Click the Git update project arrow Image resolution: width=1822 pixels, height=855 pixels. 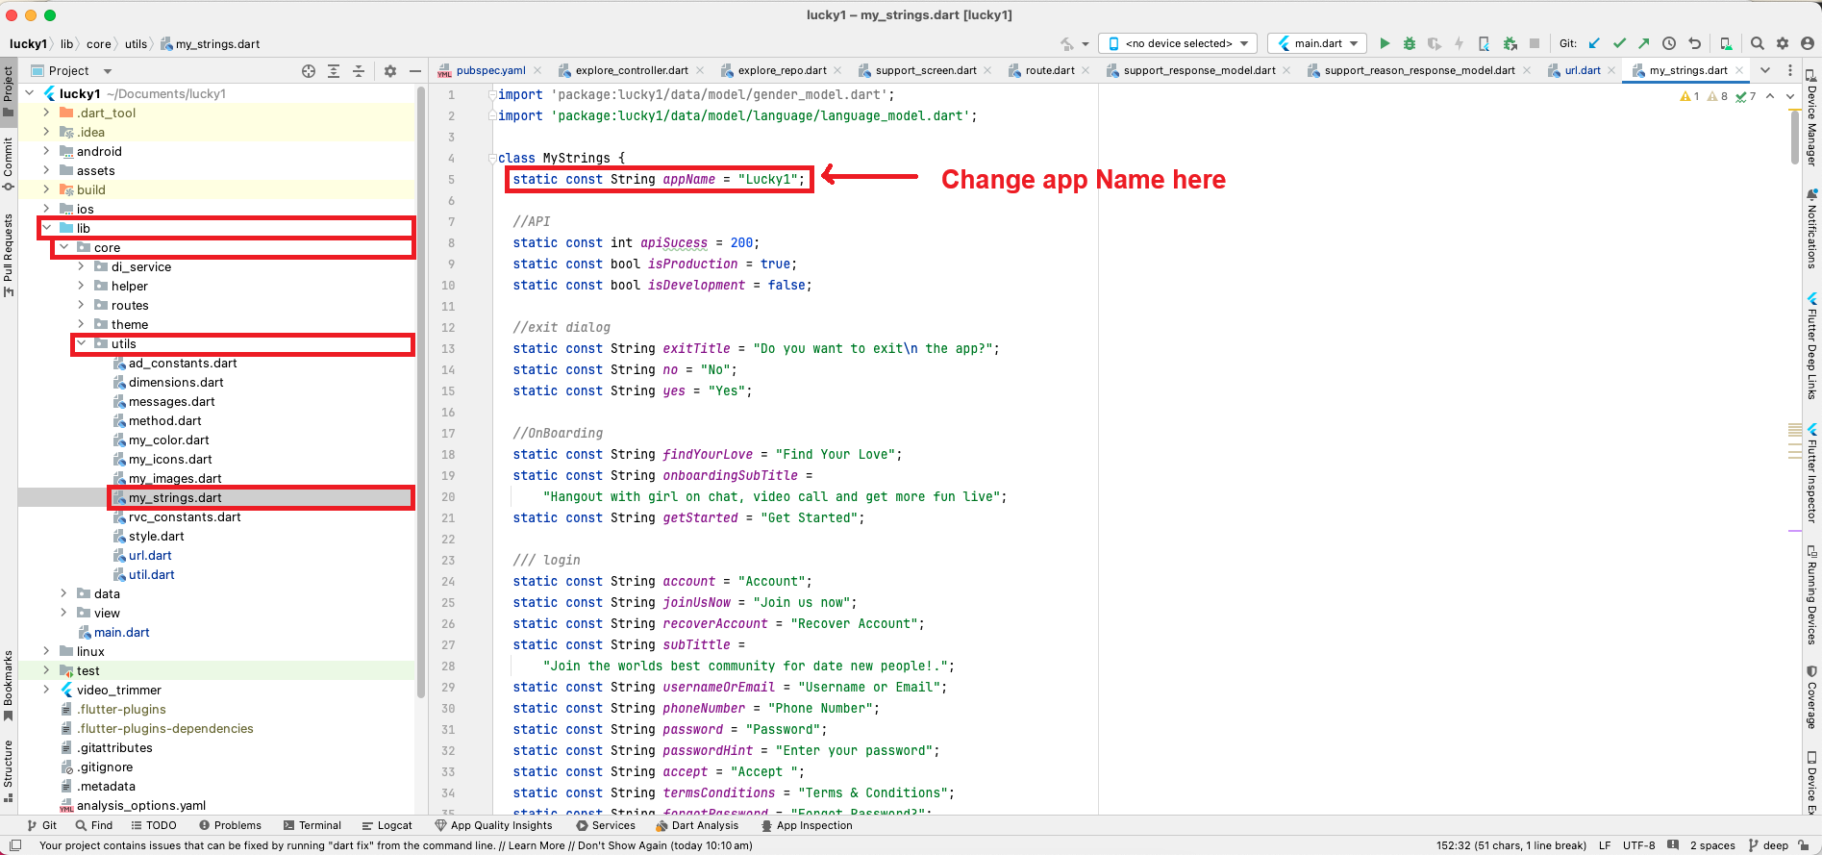pos(1594,43)
